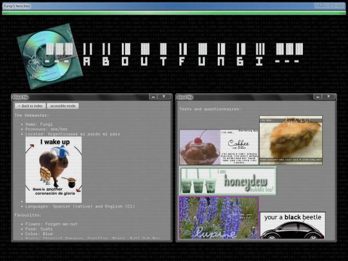Click the 'Located: Argentinaaaa' line
Viewport: 348px width, 261px height.
pos(73,134)
